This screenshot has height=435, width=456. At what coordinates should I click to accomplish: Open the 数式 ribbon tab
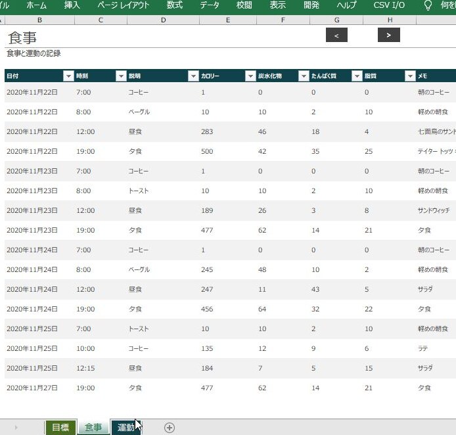click(x=175, y=5)
